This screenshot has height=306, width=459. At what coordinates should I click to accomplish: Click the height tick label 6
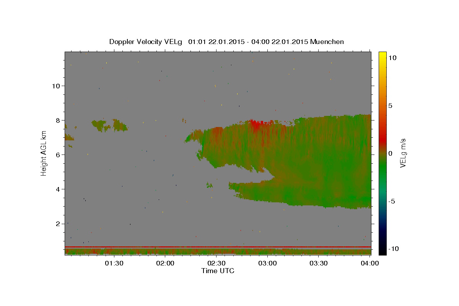pyautogui.click(x=58, y=155)
